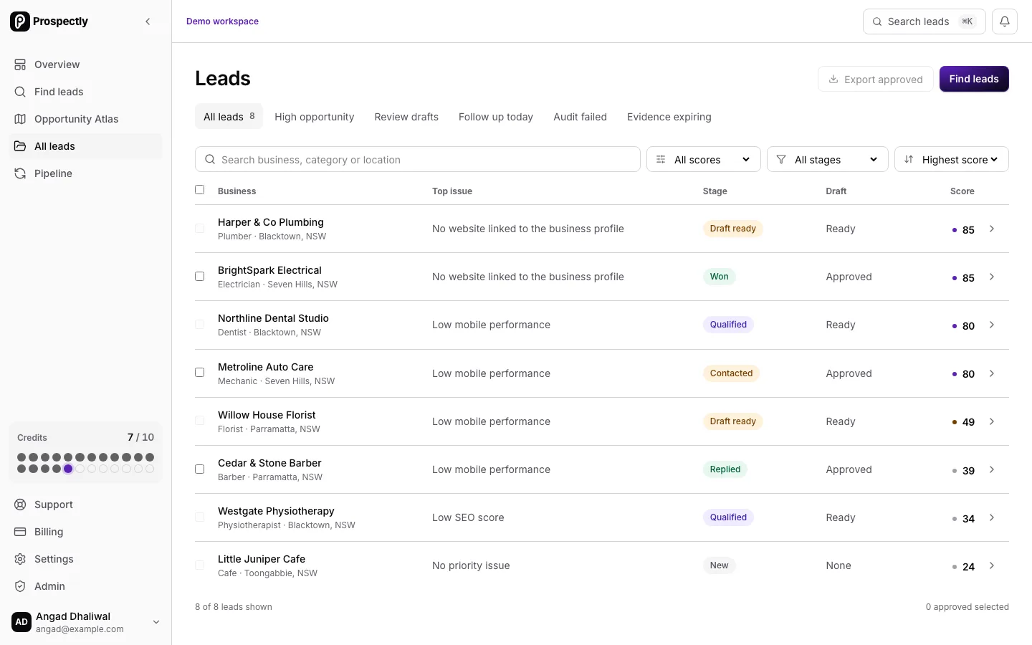Click the Draft ready badge for Harper & Co Plumbing
Screen dimensions: 1032x645
732,229
